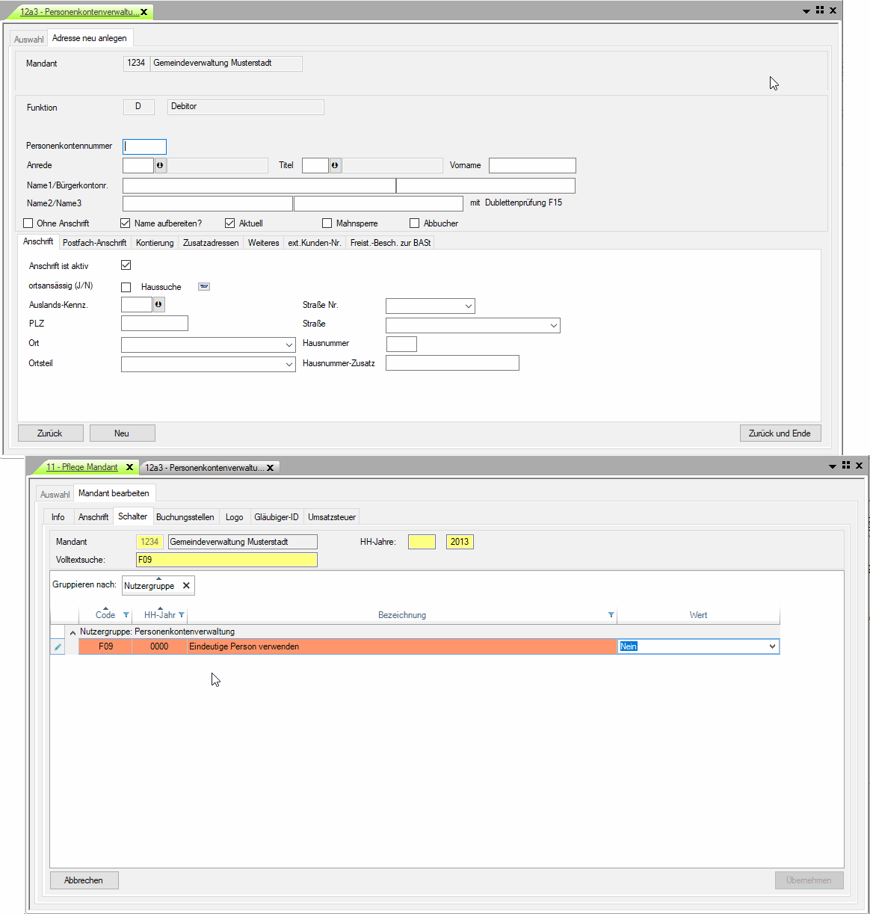Click the Zurück und Ende button
This screenshot has width=870, height=914.
(x=780, y=433)
